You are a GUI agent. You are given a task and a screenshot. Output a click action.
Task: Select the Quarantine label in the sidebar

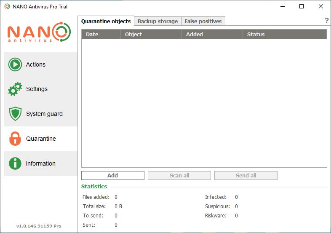tap(41, 139)
